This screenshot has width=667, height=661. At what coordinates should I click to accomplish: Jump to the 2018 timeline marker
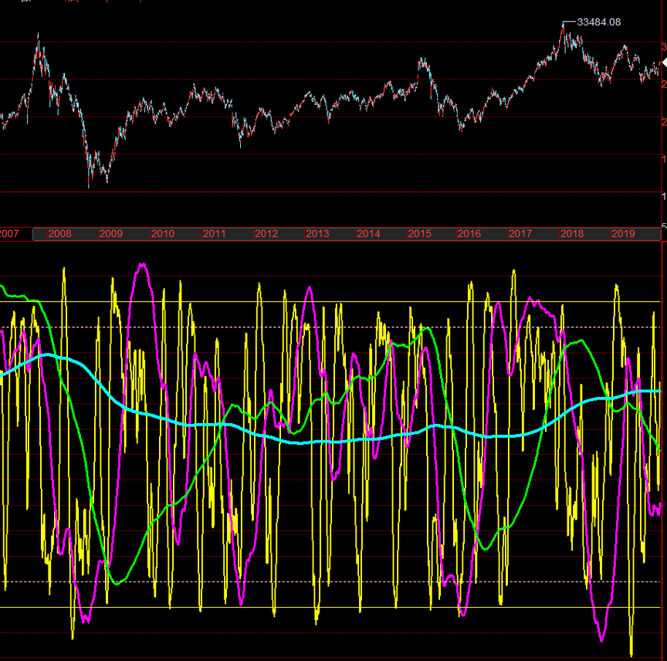(572, 234)
